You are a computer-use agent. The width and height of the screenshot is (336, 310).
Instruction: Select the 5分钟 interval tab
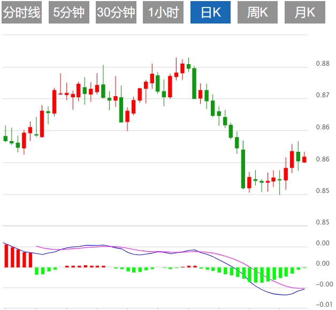tap(69, 12)
